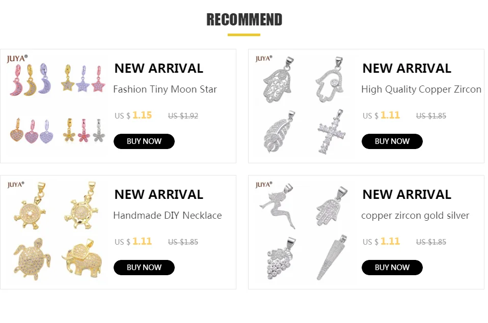
Task: Click the US $1.11 price on copper zircon gold silver
Action: point(382,242)
